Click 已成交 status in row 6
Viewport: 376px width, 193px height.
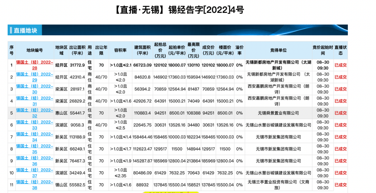[341, 125]
